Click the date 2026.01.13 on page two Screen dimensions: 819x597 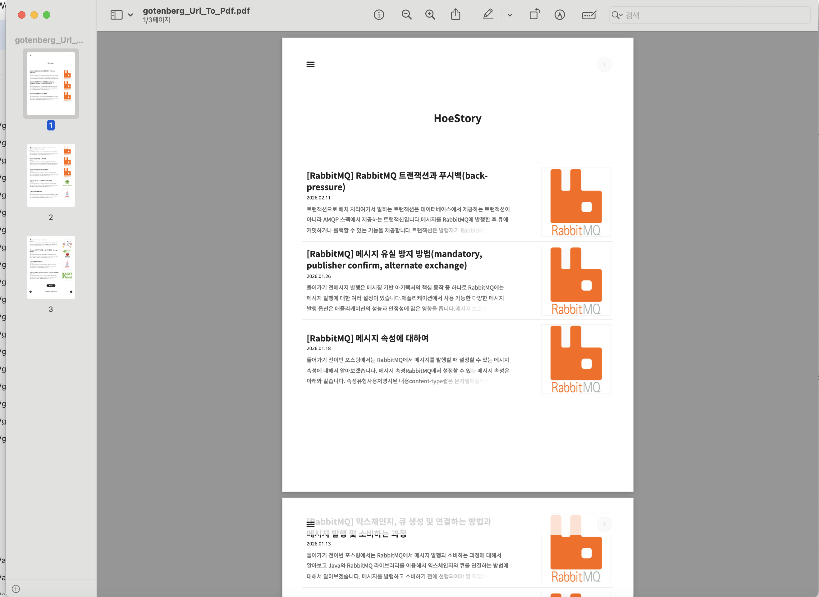pos(318,544)
